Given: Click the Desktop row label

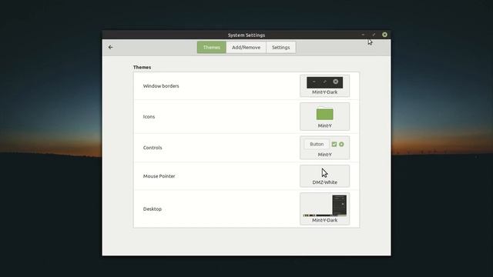Looking at the screenshot, I should click(153, 209).
